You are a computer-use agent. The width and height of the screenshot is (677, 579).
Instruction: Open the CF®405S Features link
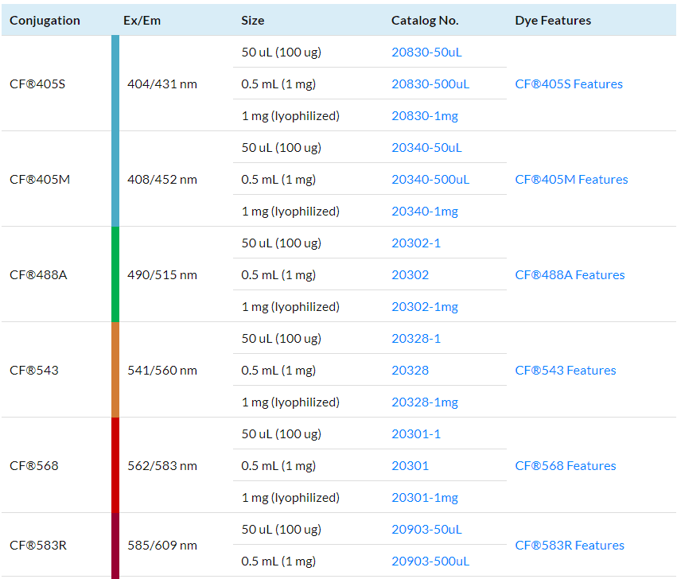coord(569,84)
